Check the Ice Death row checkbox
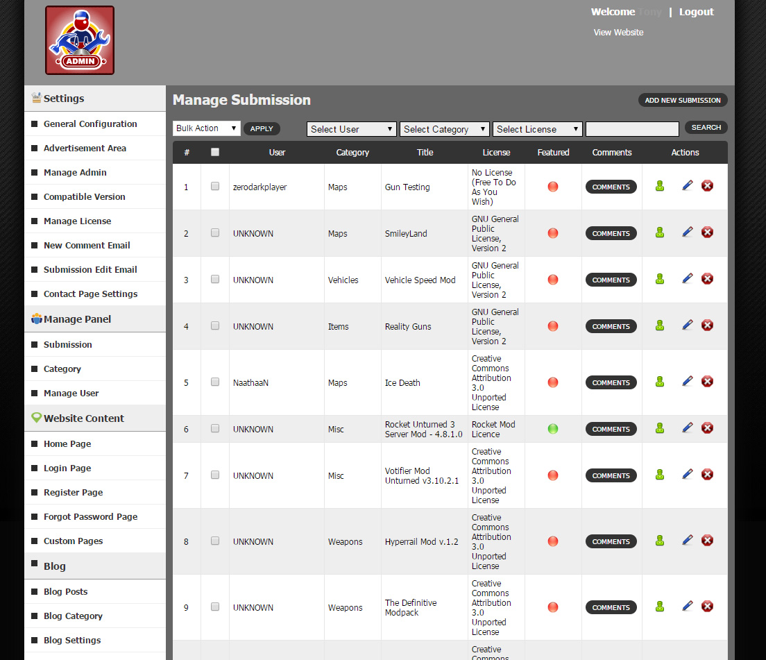Viewport: 766px width, 660px height. tap(215, 382)
